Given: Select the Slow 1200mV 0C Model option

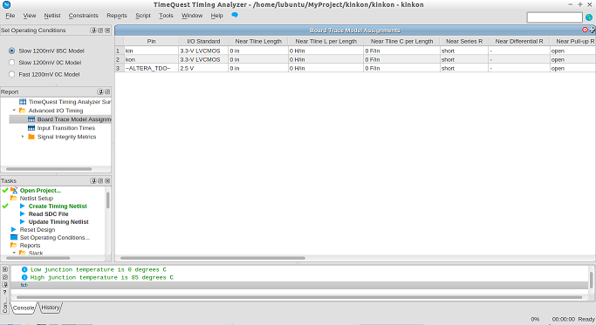Looking at the screenshot, I should pos(12,63).
